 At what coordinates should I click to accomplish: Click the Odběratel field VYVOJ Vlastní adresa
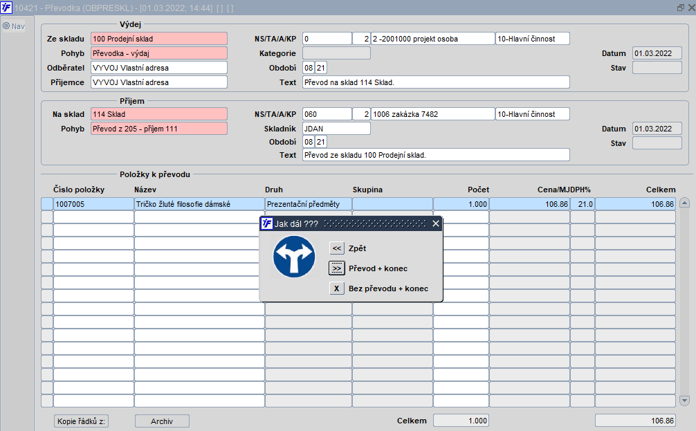[x=159, y=68]
